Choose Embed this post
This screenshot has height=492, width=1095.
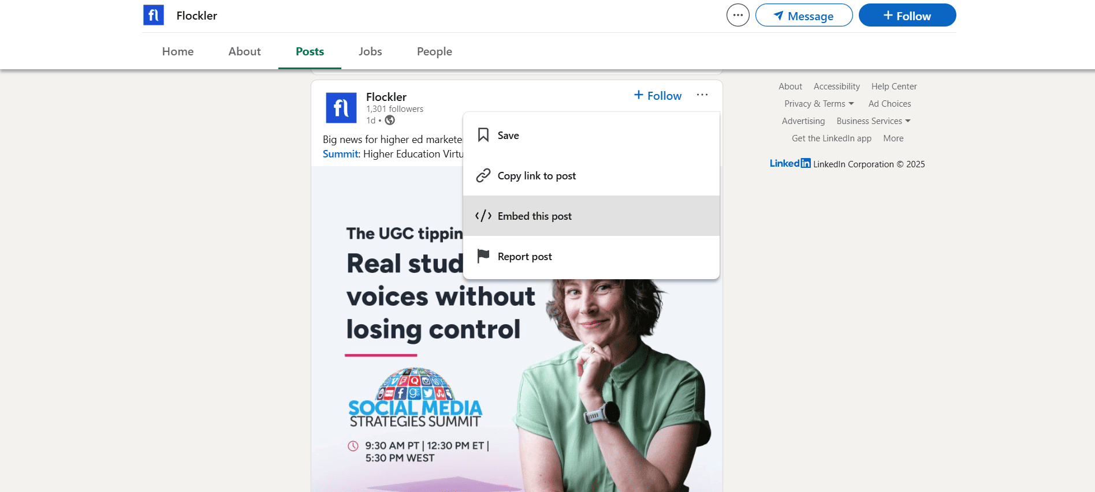click(x=591, y=216)
